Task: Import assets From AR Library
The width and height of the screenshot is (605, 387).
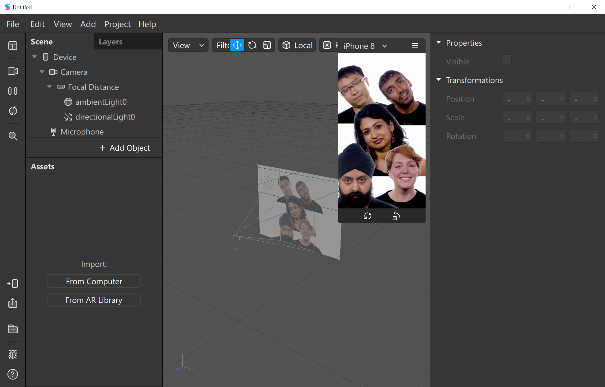Action: [94, 300]
